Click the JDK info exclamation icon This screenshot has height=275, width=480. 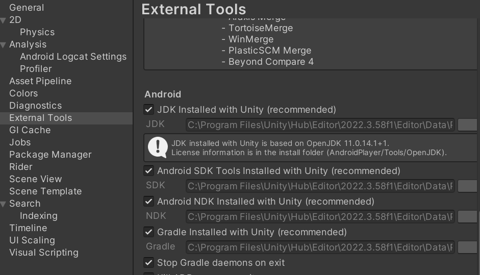pyautogui.click(x=158, y=147)
